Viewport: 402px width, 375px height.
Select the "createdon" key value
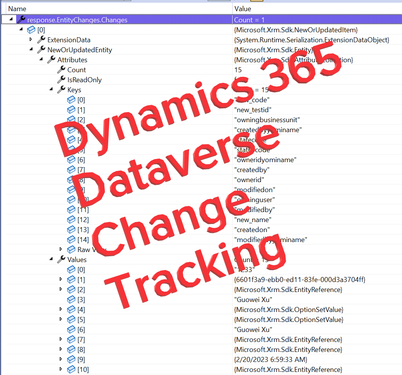252,229
